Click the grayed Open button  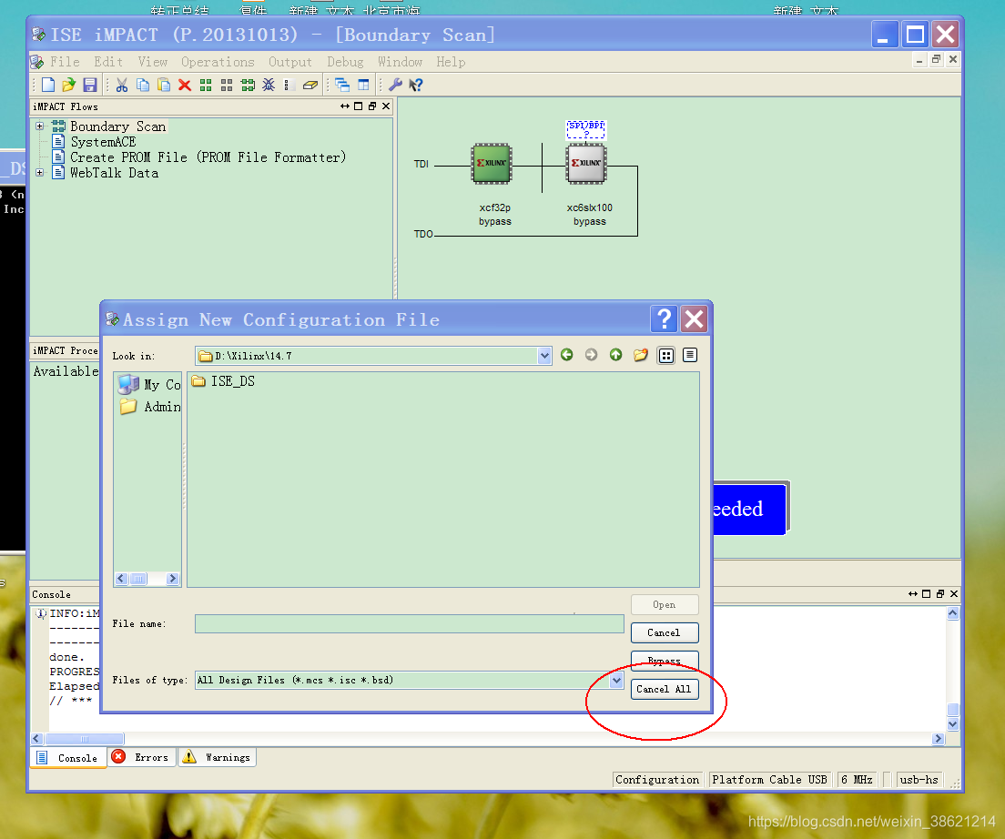[664, 604]
